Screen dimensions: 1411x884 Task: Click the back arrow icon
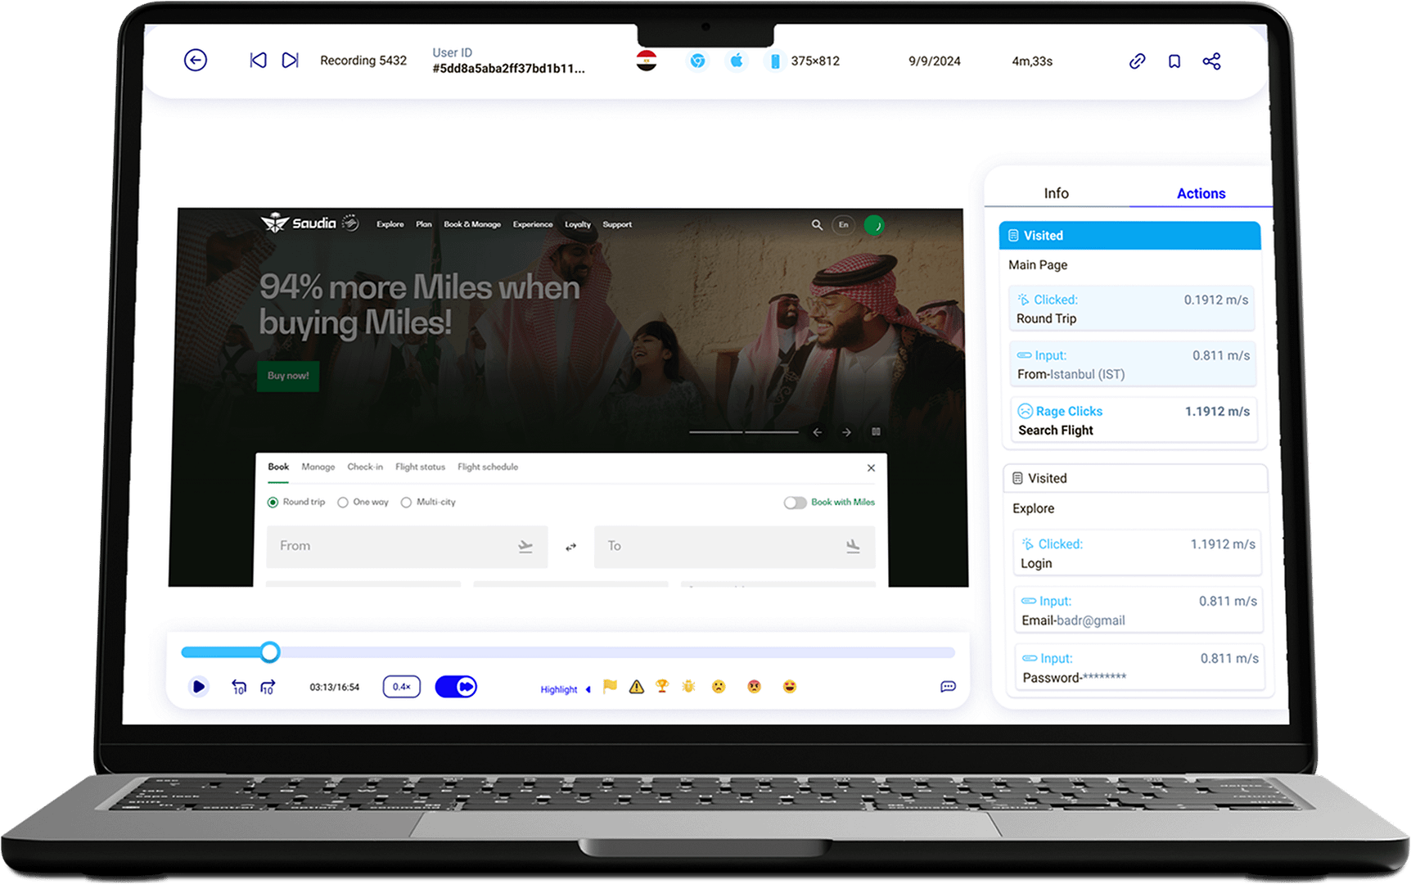(x=196, y=61)
